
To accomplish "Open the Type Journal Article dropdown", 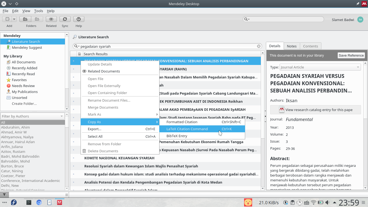I will tap(320, 67).
